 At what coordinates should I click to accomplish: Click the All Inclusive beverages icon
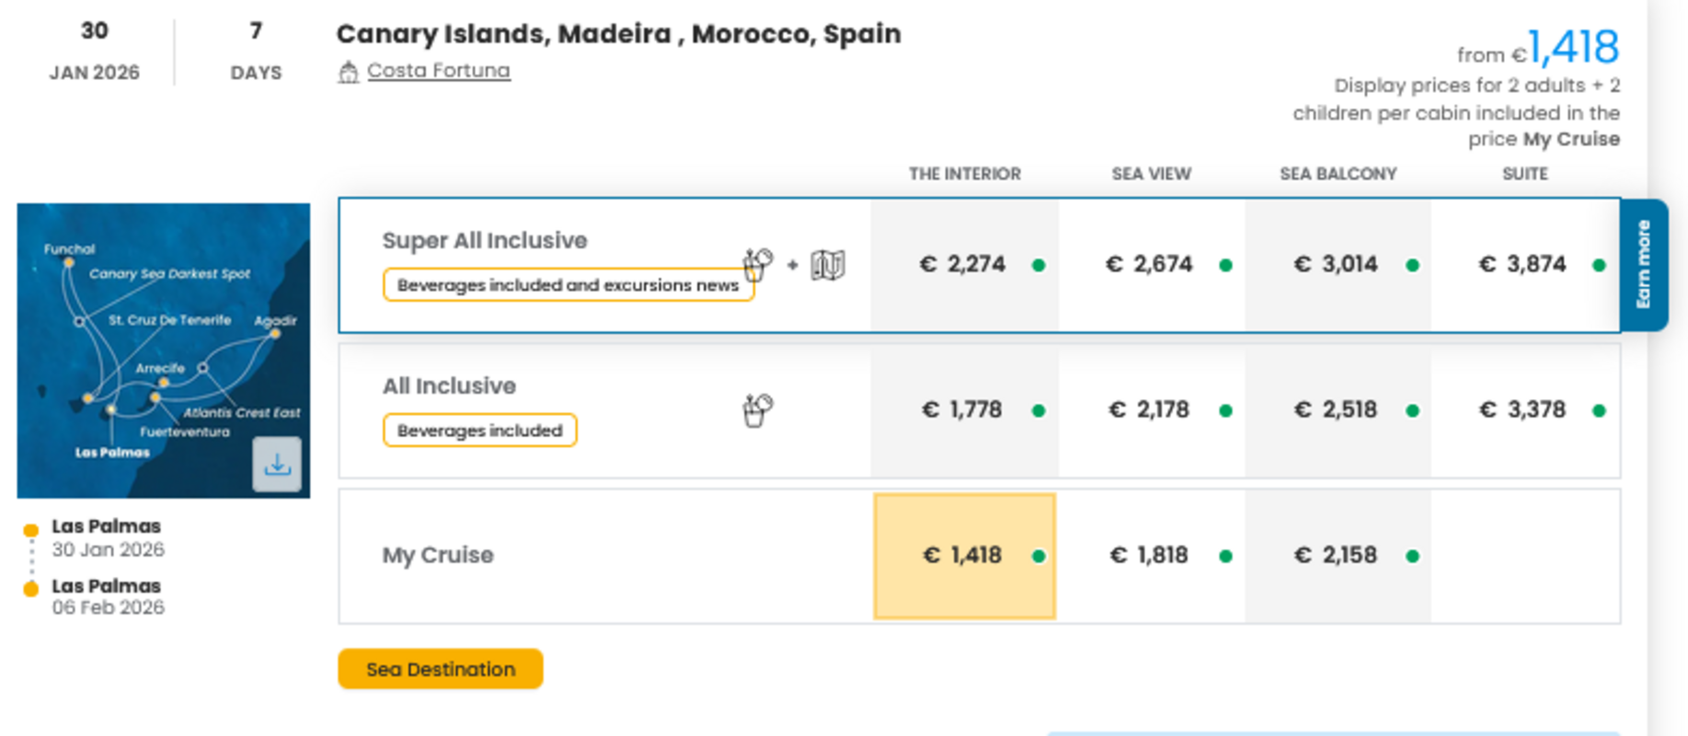click(758, 410)
